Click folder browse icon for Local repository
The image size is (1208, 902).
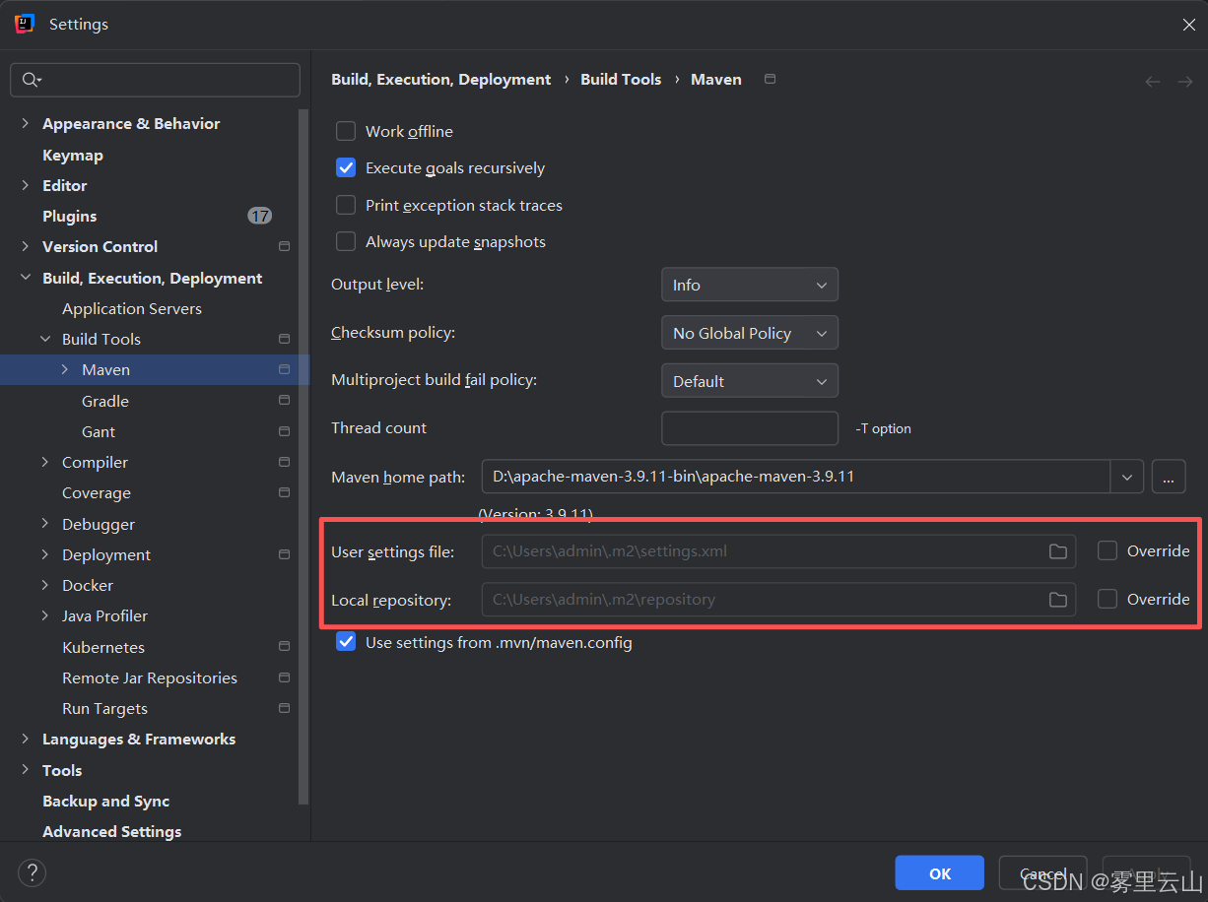click(x=1058, y=599)
